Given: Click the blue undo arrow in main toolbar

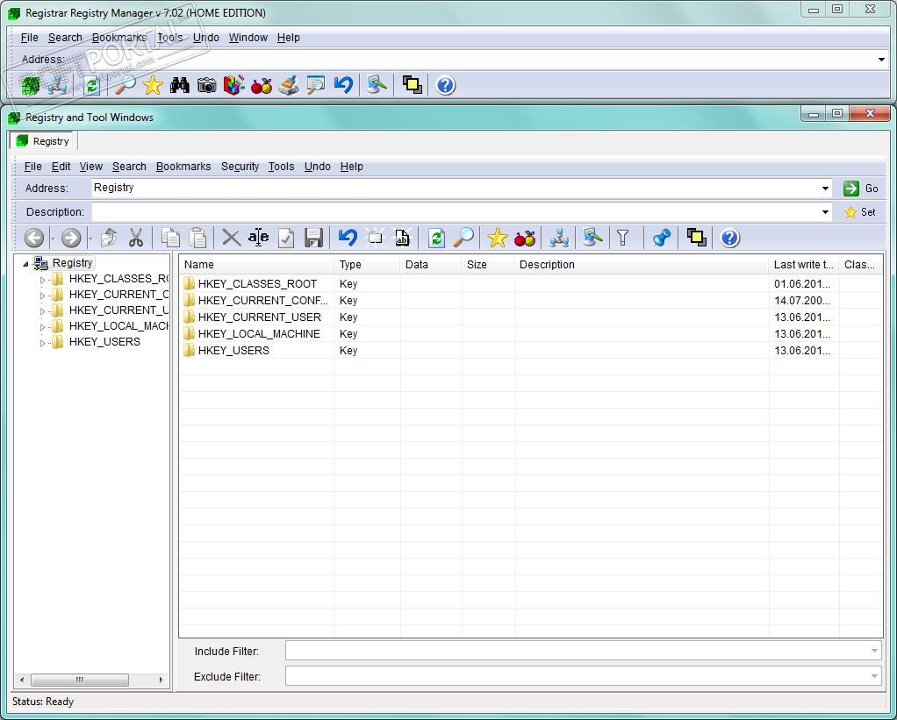Looking at the screenshot, I should point(343,86).
